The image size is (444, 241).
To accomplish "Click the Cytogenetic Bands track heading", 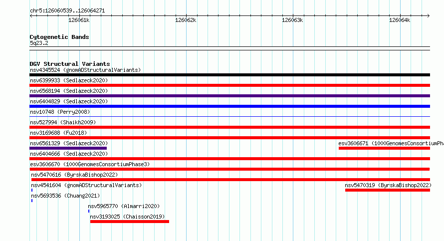I will 59,37.
